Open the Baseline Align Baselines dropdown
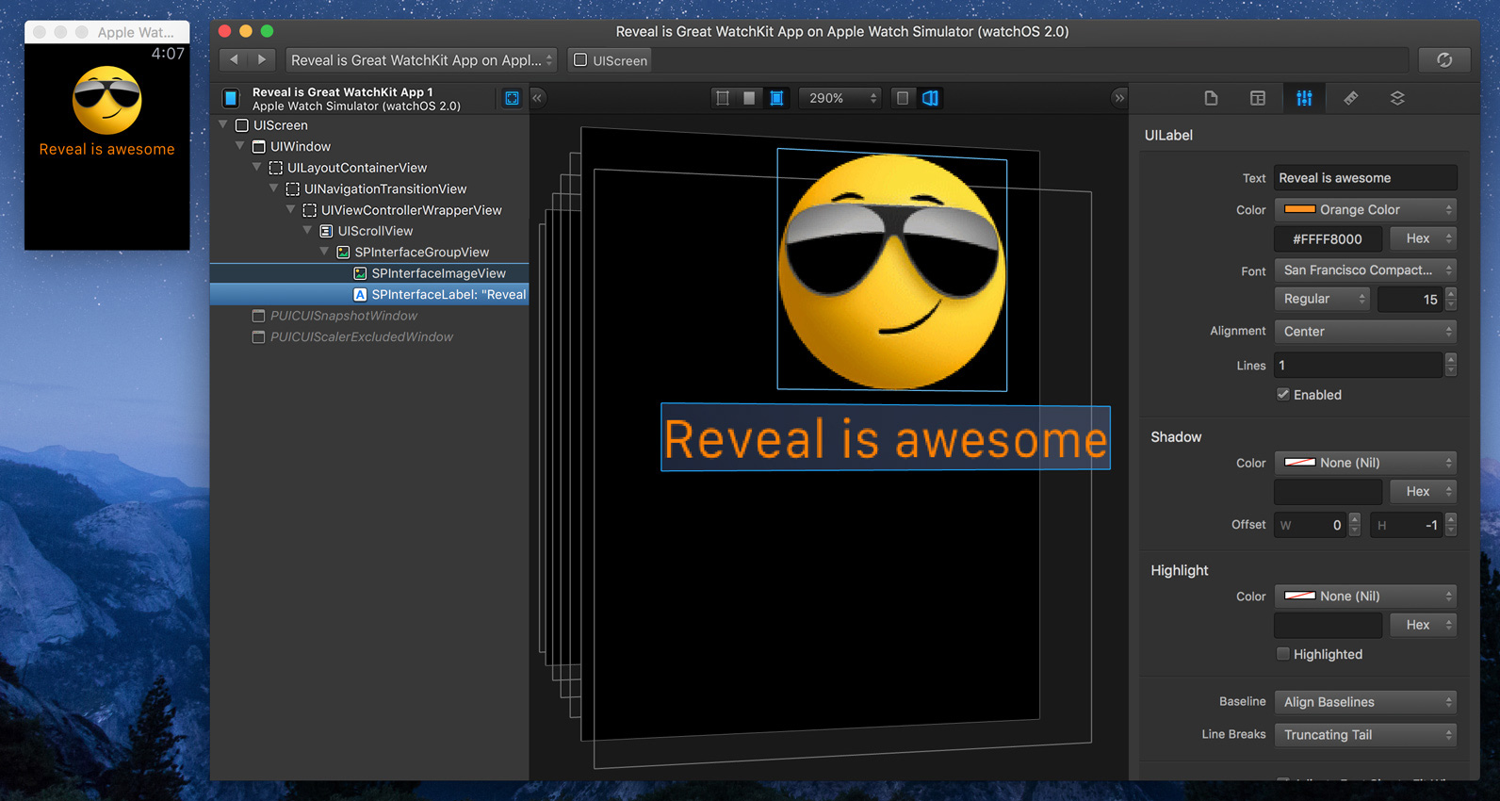 pyautogui.click(x=1365, y=702)
